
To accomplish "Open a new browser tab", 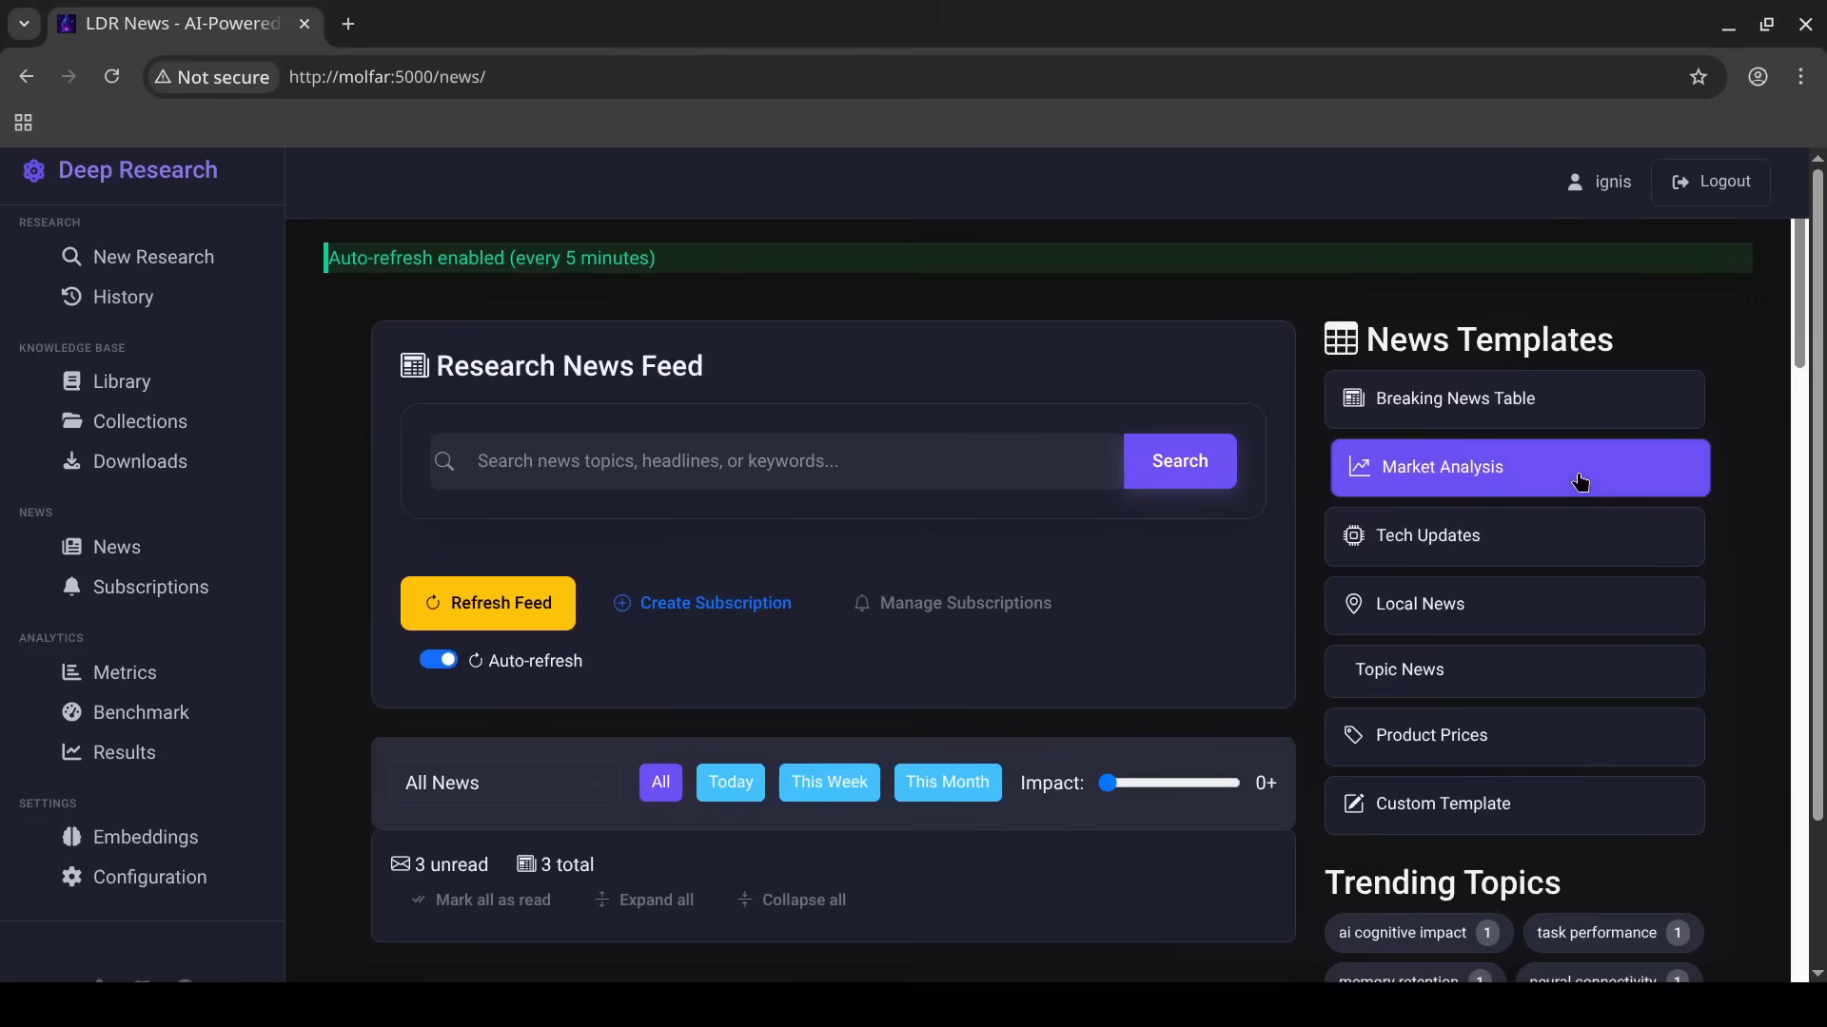I will 348,24.
